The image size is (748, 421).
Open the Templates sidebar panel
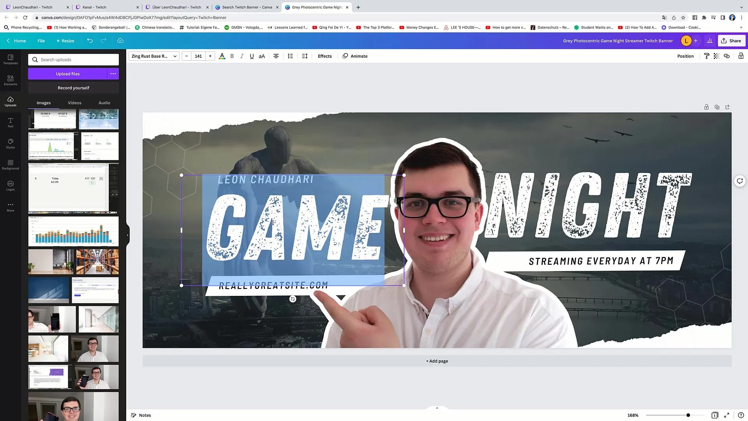11,59
